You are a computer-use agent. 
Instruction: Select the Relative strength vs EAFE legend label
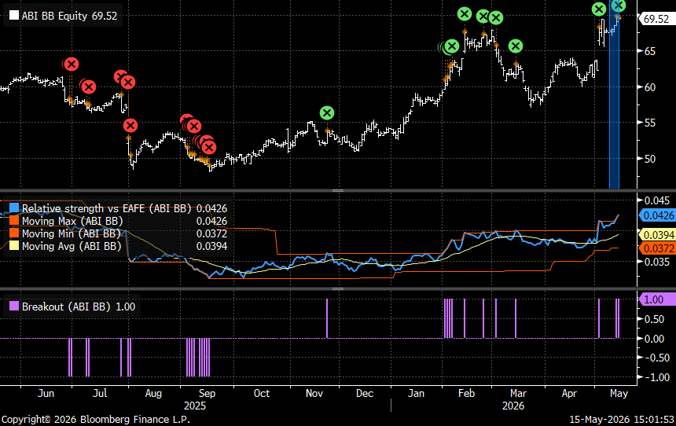(106, 209)
